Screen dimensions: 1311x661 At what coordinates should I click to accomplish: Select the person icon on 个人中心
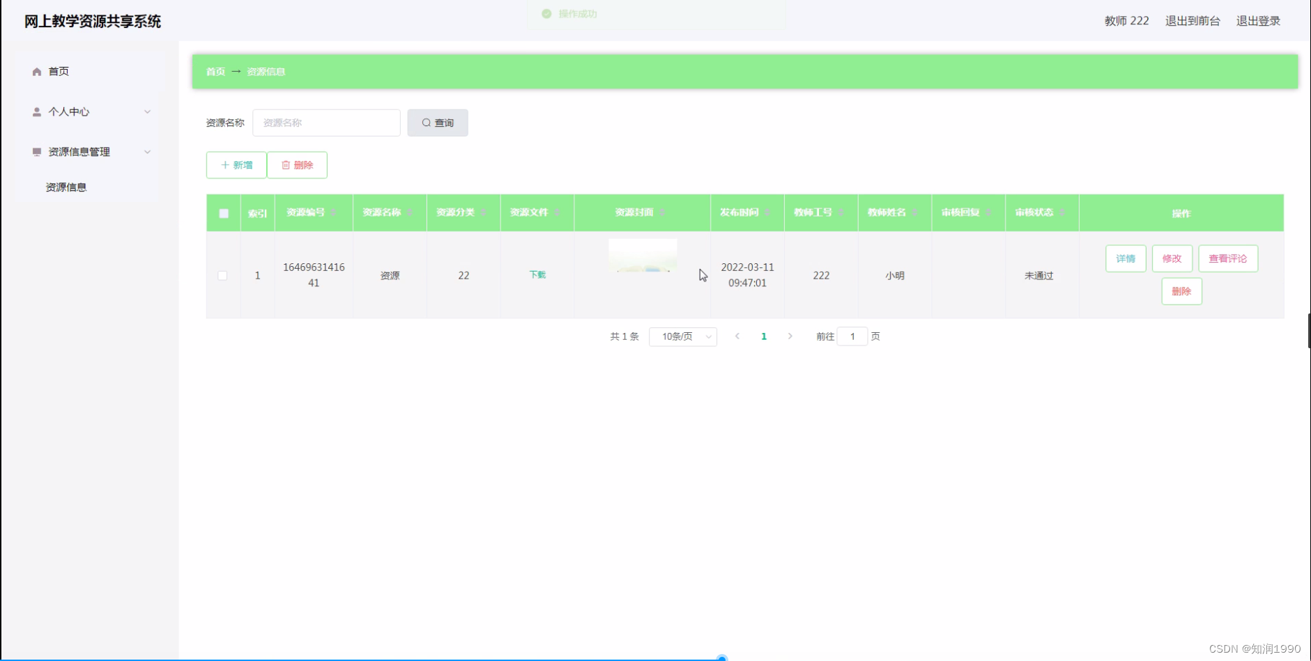coord(36,111)
